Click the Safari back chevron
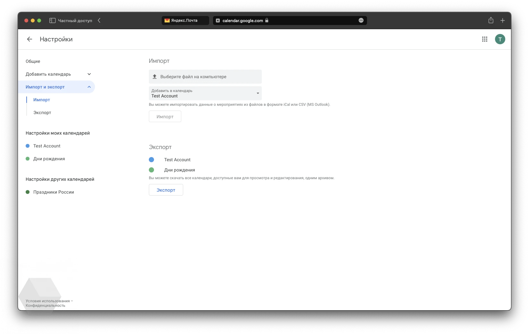The width and height of the screenshot is (529, 334). (99, 21)
